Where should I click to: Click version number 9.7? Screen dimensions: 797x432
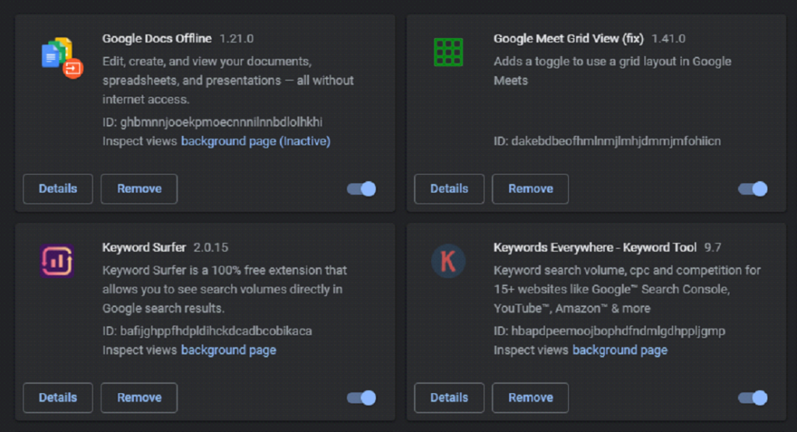713,247
